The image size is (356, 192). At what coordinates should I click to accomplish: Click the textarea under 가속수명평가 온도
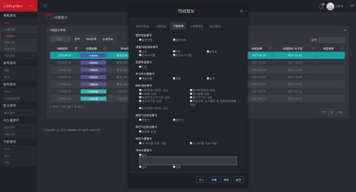click(x=188, y=161)
